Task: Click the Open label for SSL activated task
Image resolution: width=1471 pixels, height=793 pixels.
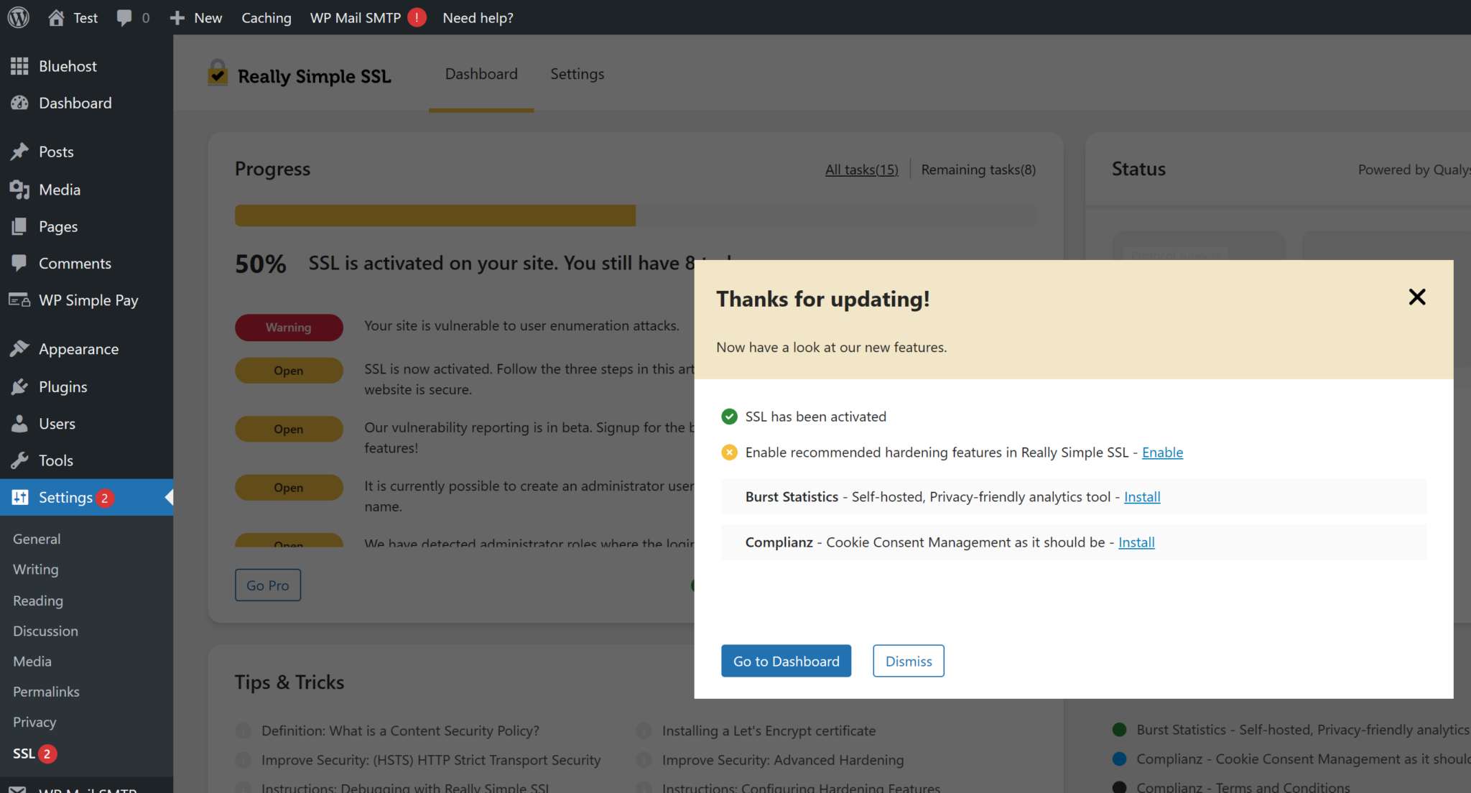Action: coord(289,371)
